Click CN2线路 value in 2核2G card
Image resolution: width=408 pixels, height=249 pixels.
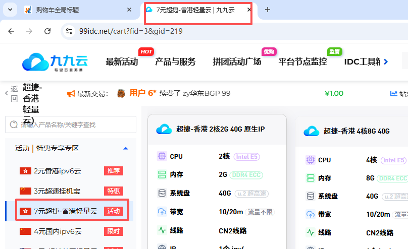tap(233, 231)
